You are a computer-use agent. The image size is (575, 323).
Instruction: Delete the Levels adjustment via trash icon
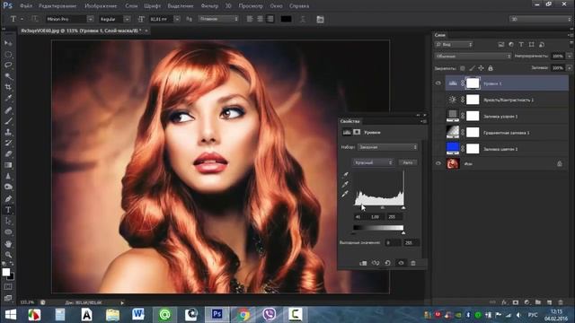pyautogui.click(x=413, y=263)
